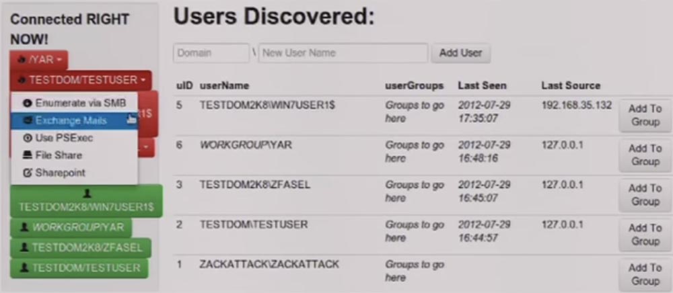Click the Enumerate via SMB icon
Viewport: 673px width, 293px height.
pyautogui.click(x=28, y=103)
